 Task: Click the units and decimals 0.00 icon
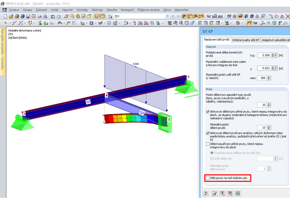(238, 194)
